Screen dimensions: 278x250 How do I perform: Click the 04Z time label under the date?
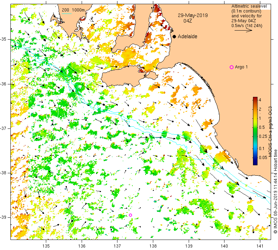pos(188,21)
